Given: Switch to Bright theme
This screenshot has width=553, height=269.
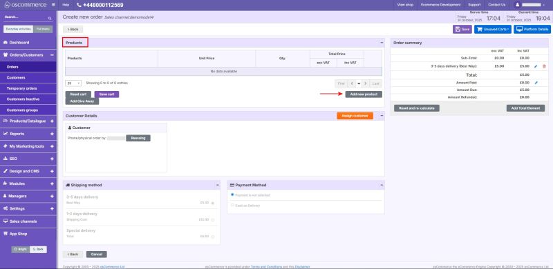Looking at the screenshot, I should [x=21, y=249].
